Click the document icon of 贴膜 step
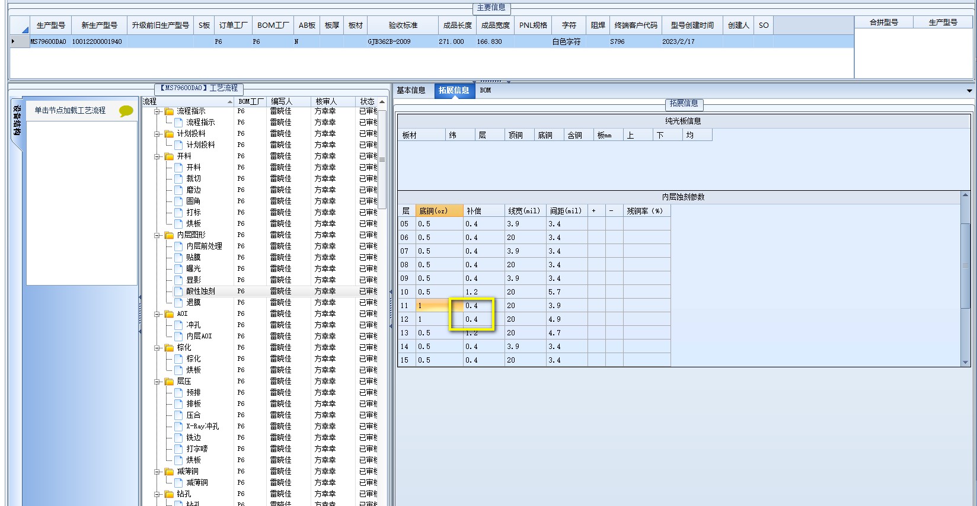This screenshot has width=977, height=506. click(x=178, y=257)
